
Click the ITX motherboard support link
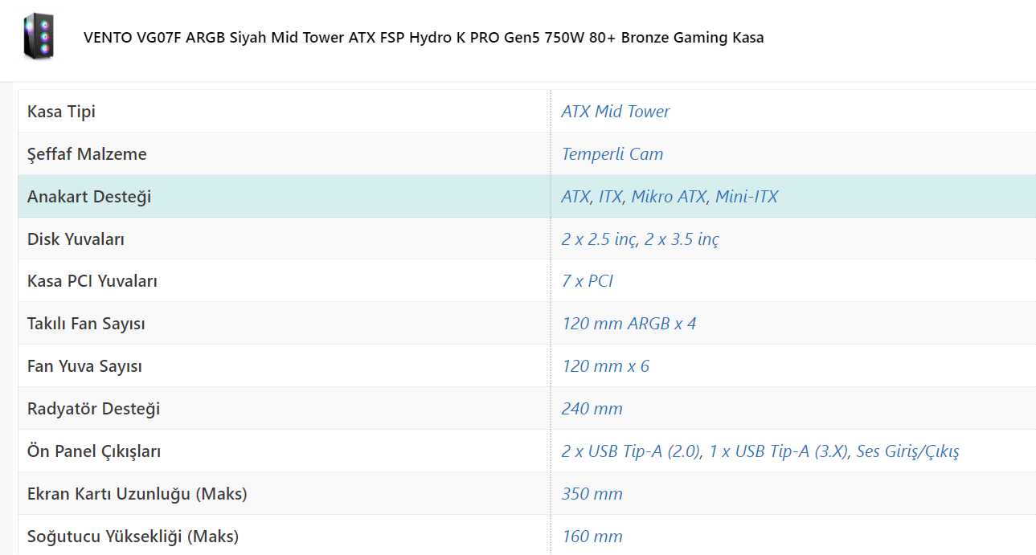pos(610,197)
